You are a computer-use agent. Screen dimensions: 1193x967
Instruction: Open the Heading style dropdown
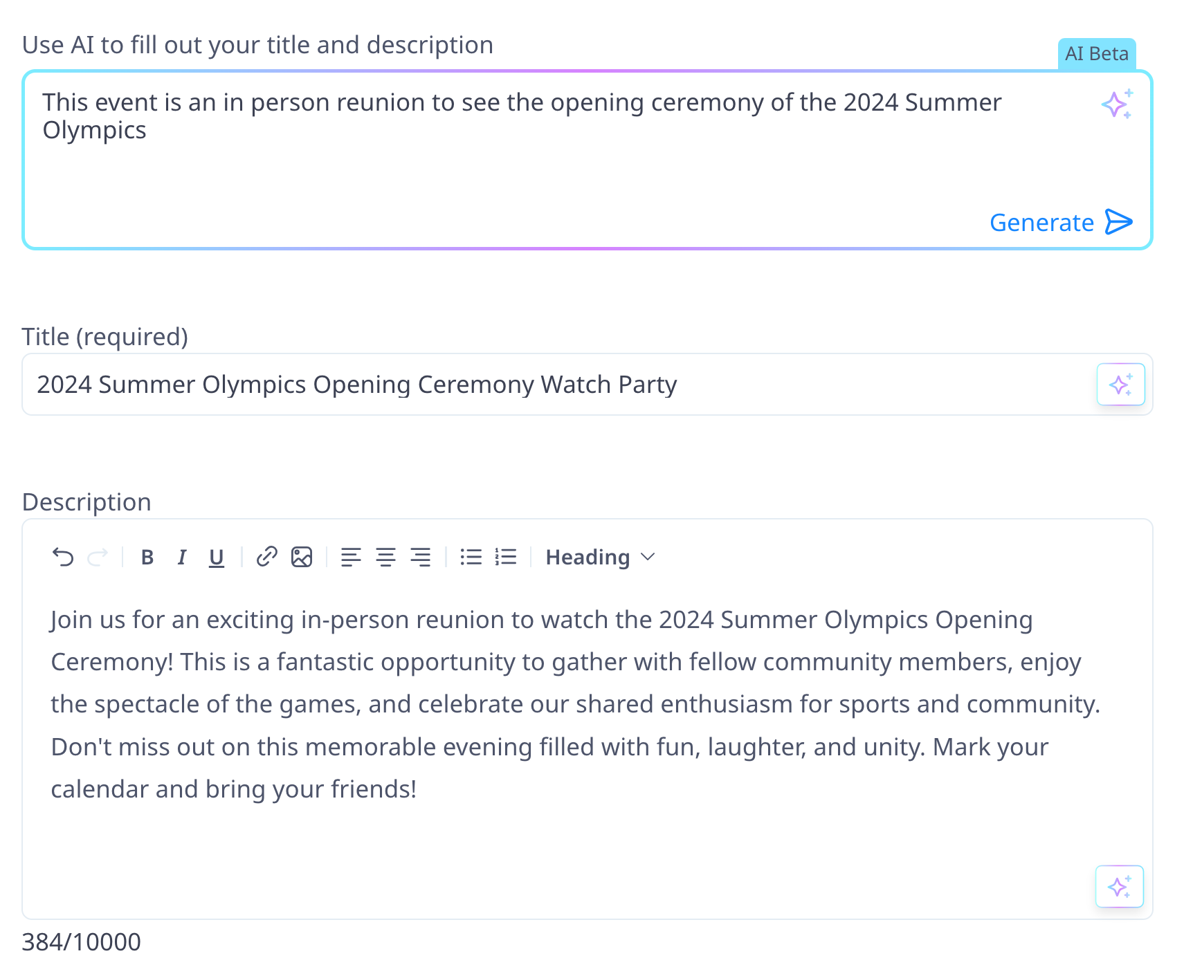click(x=599, y=558)
